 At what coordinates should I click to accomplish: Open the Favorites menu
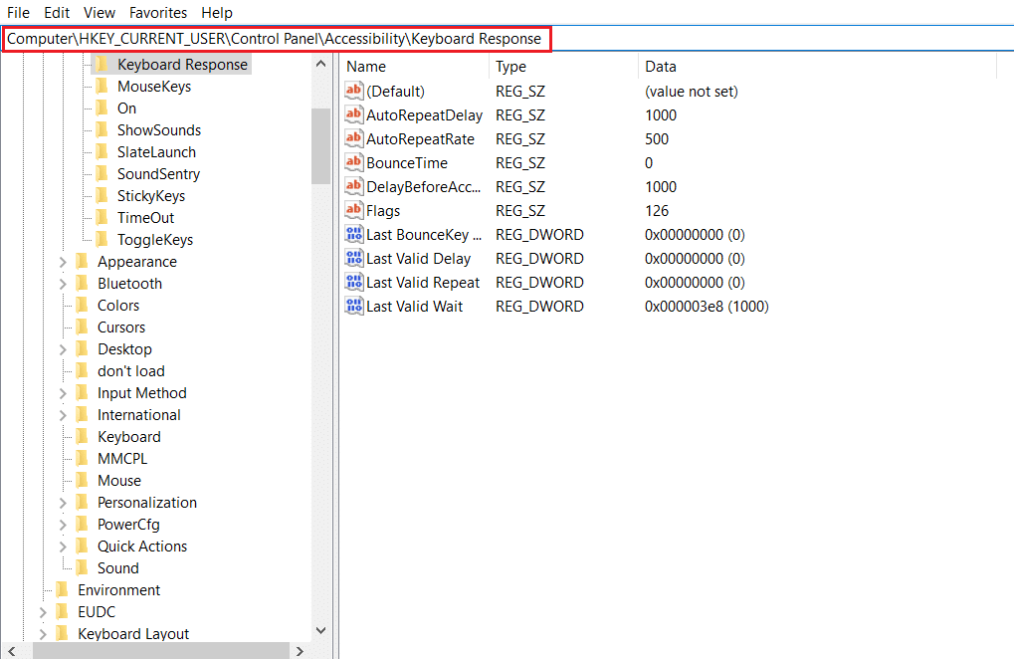pyautogui.click(x=158, y=12)
